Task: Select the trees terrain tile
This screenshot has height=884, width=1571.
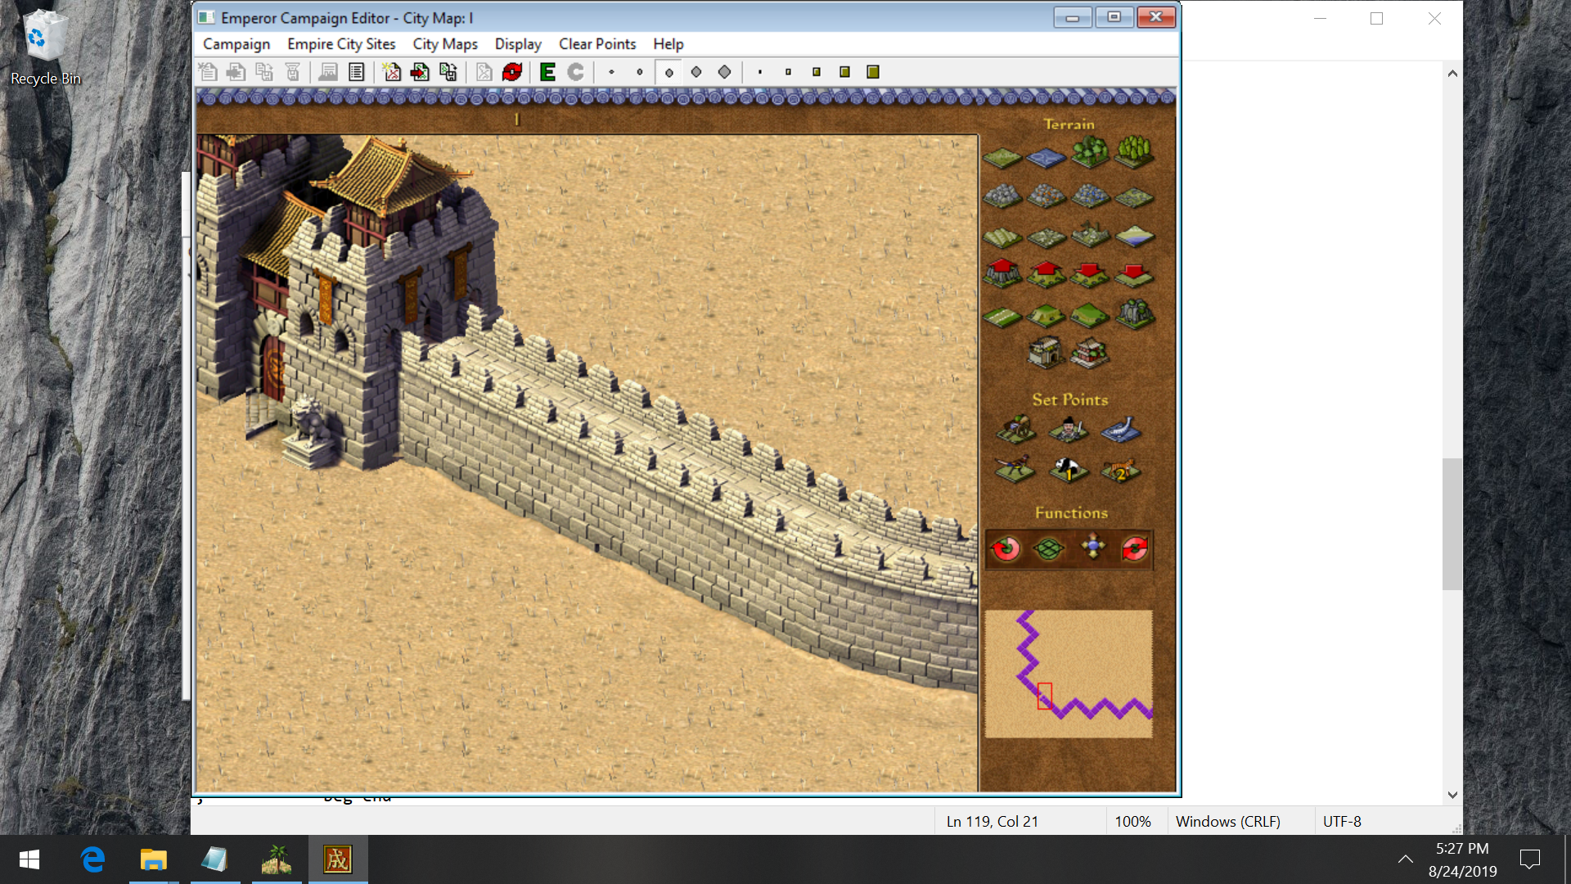Action: 1090,152
